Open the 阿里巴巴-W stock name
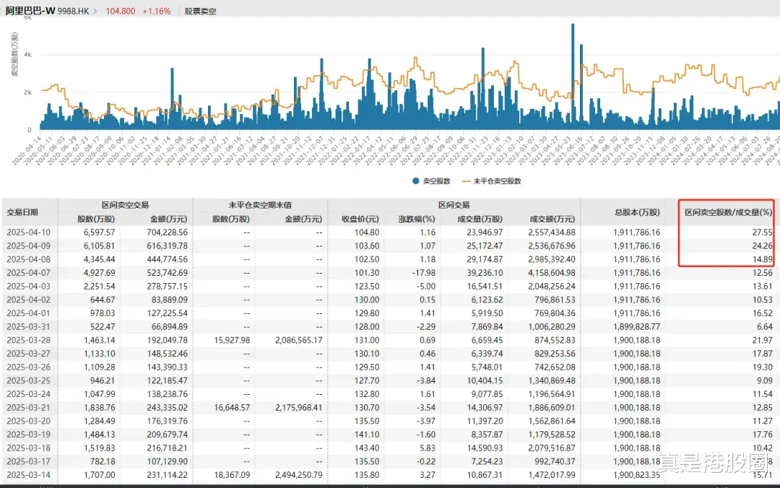Image resolution: width=780 pixels, height=488 pixels. point(30,11)
